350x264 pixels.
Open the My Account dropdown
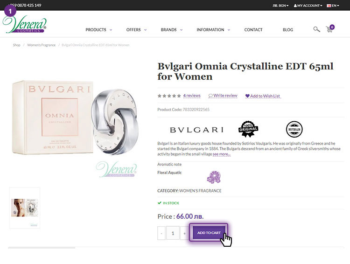308,6
